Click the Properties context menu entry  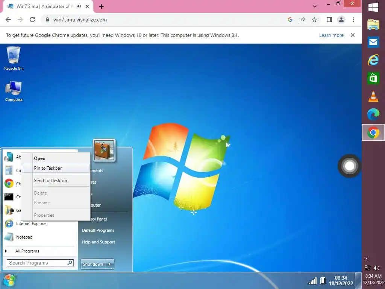(x=56, y=215)
